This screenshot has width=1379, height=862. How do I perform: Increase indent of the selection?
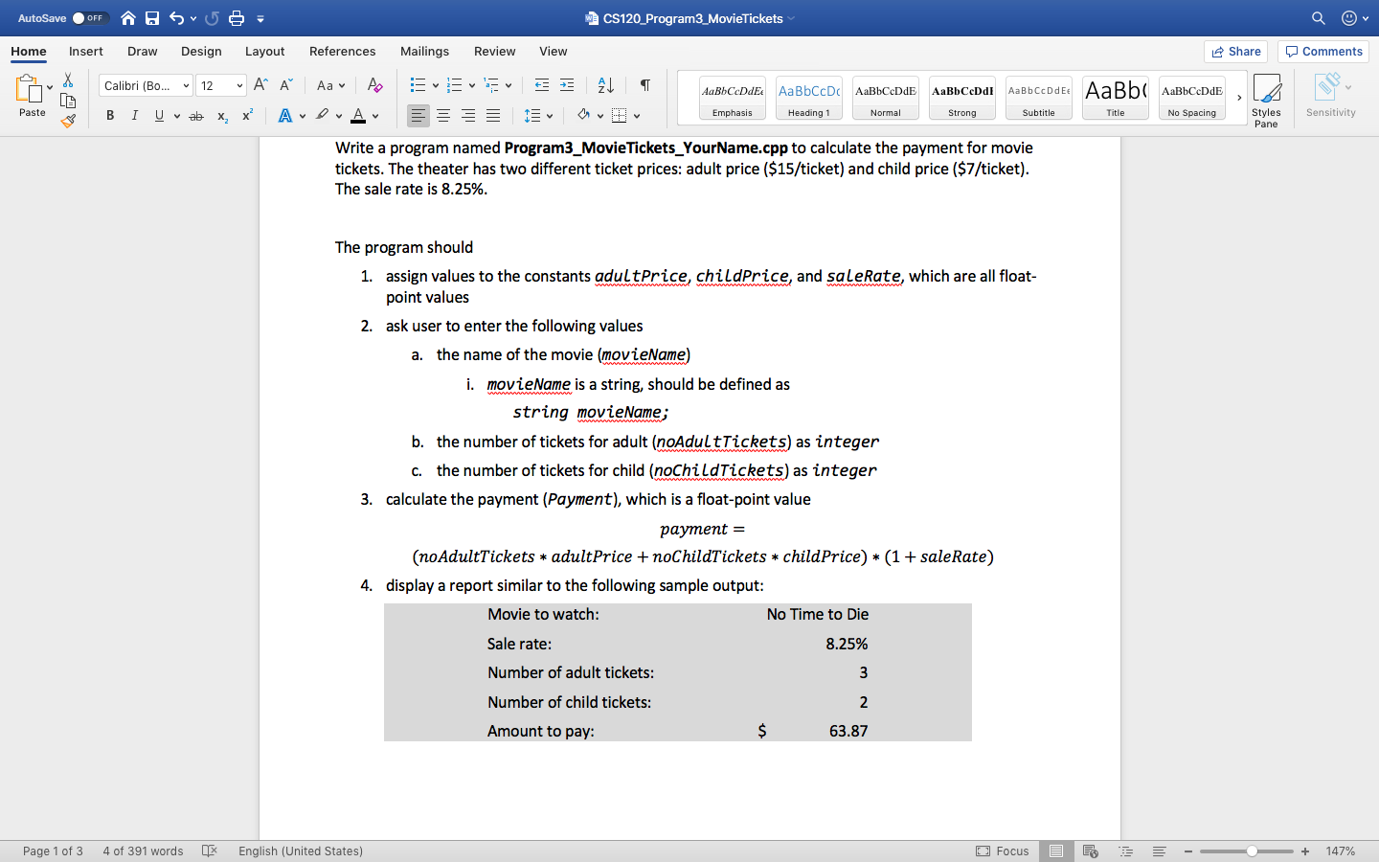[x=566, y=84]
